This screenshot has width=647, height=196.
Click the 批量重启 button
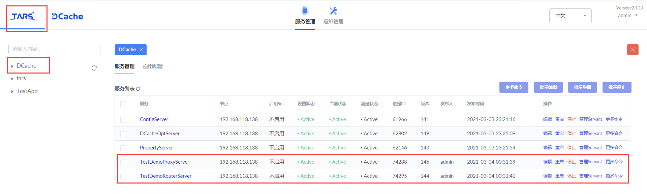click(x=583, y=87)
